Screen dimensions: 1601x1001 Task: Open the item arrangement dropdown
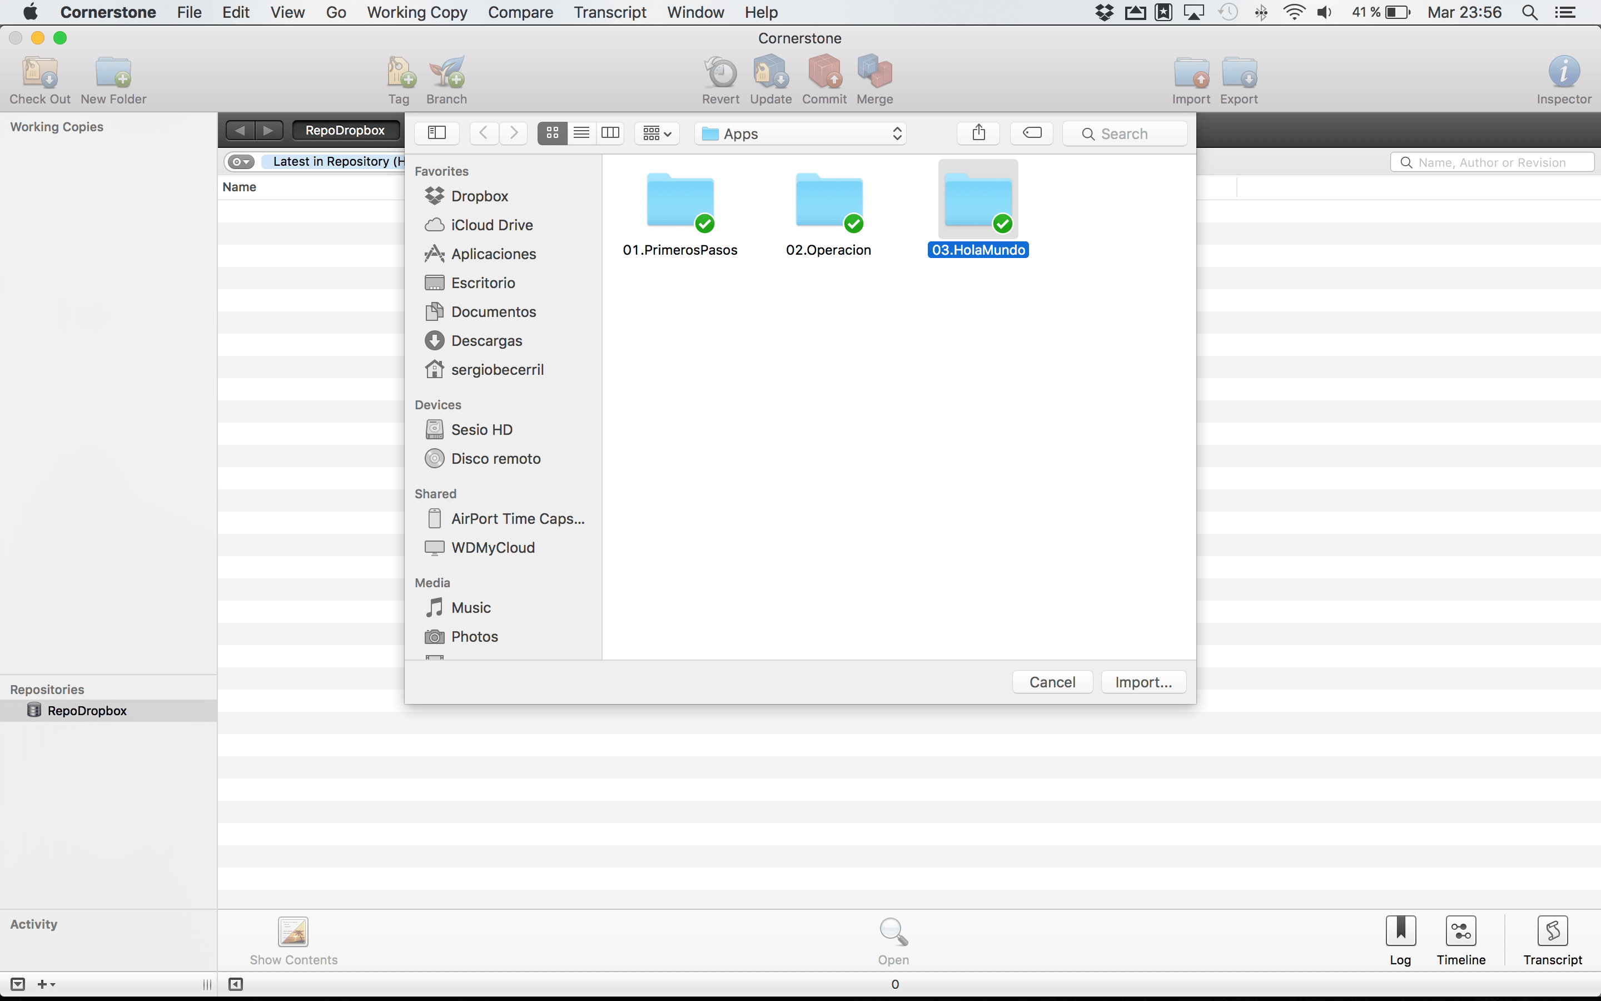pyautogui.click(x=657, y=133)
